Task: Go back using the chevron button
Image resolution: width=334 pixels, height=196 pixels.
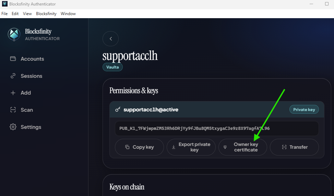Action: (x=110, y=39)
